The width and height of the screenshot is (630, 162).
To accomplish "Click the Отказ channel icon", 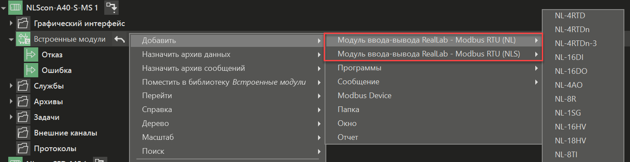I will (x=30, y=55).
